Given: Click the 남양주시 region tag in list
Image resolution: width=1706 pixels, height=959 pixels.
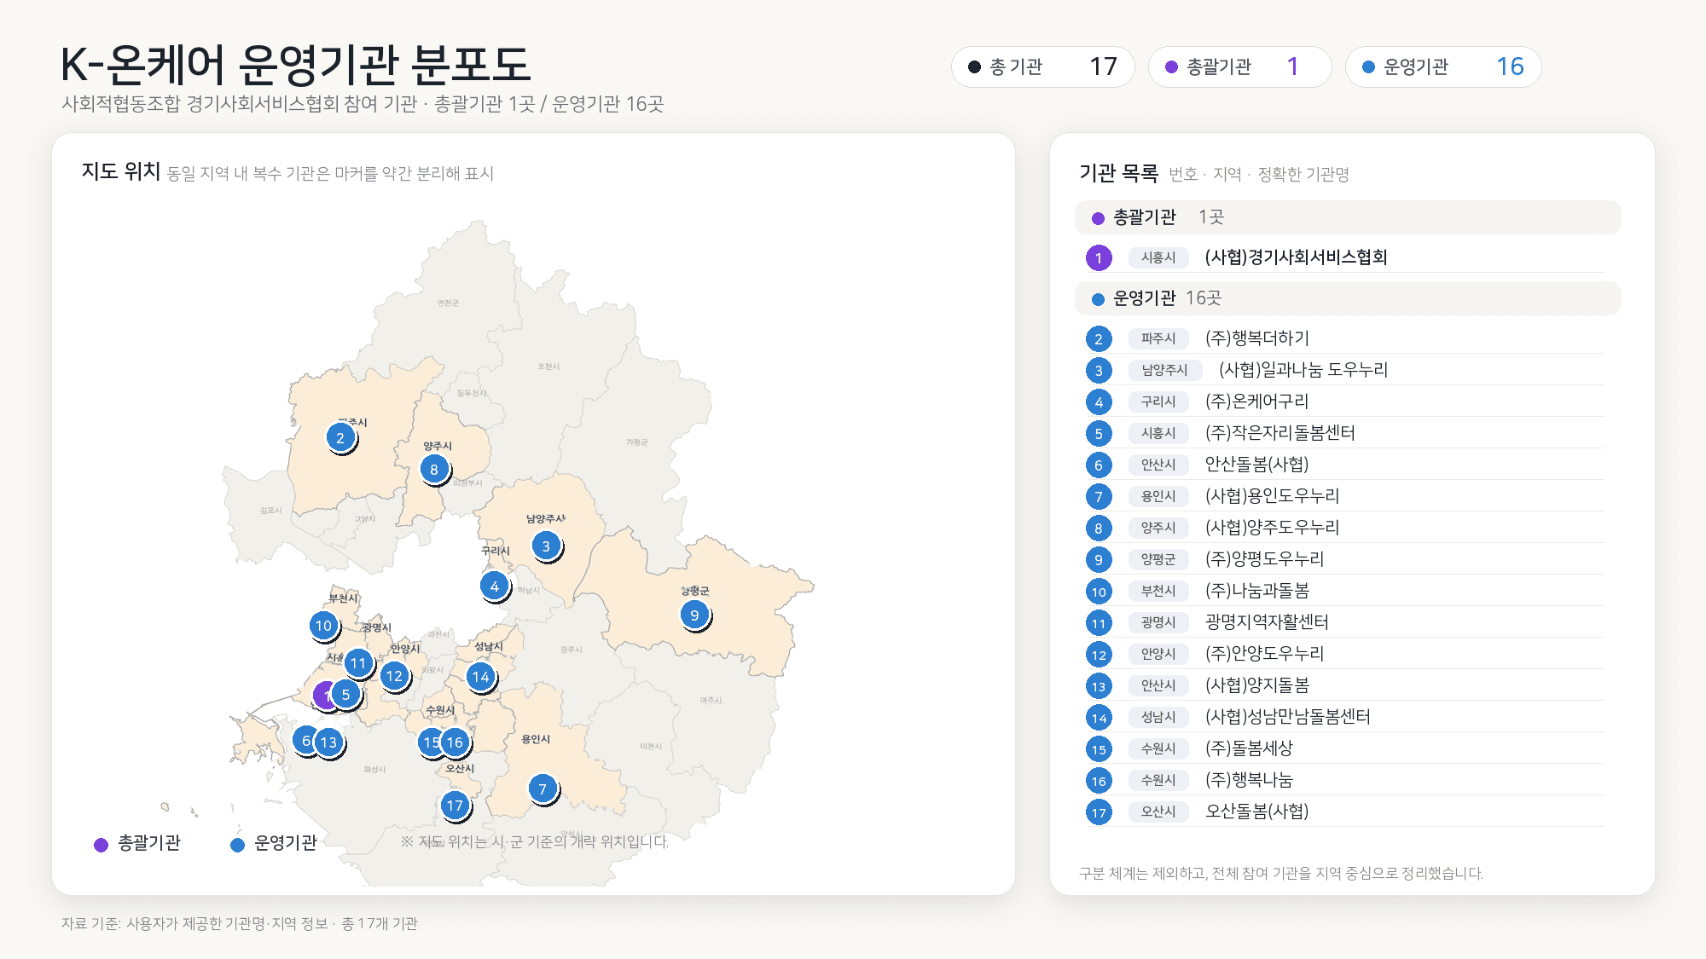Looking at the screenshot, I should pos(1164,370).
